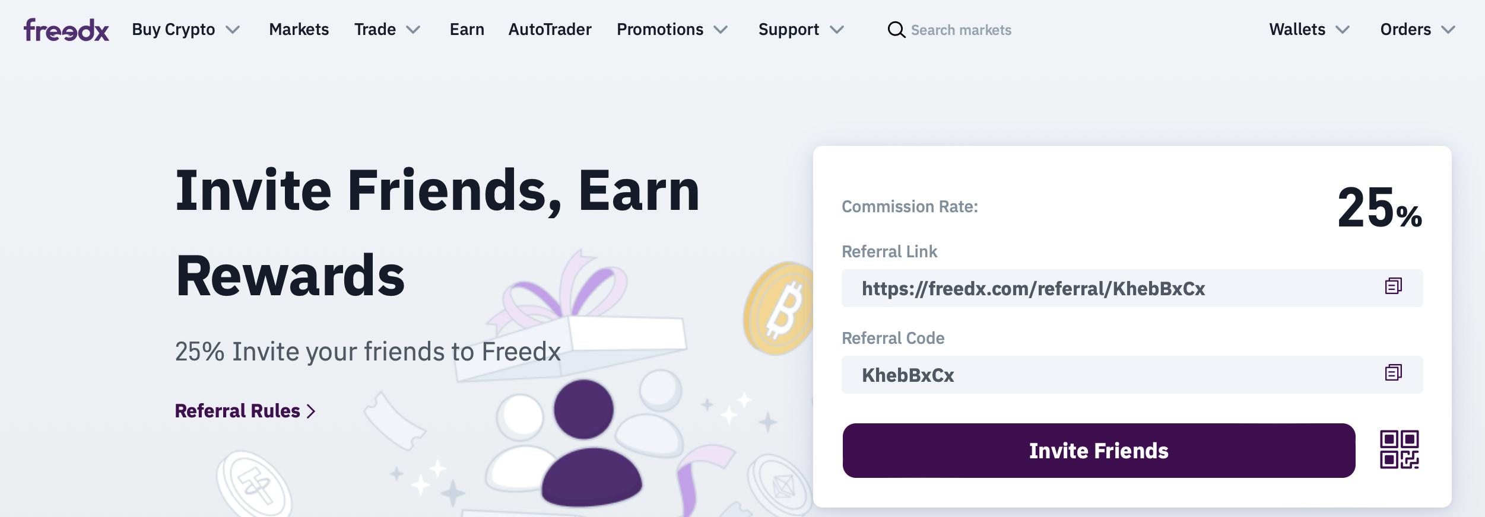Show the referral QR code

click(1399, 449)
